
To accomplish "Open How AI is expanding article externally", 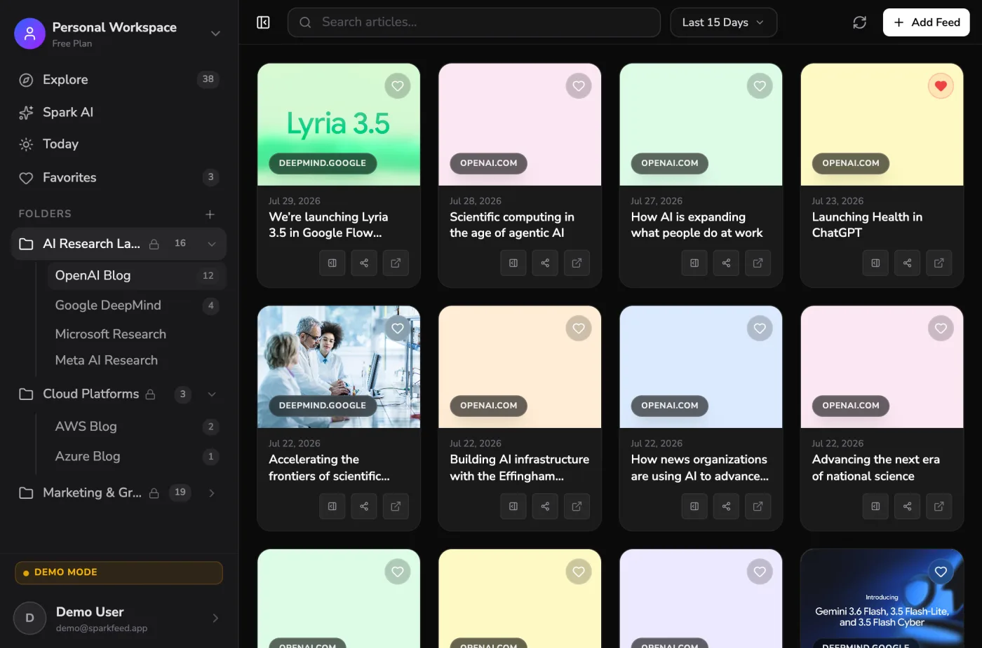I will coord(758,263).
